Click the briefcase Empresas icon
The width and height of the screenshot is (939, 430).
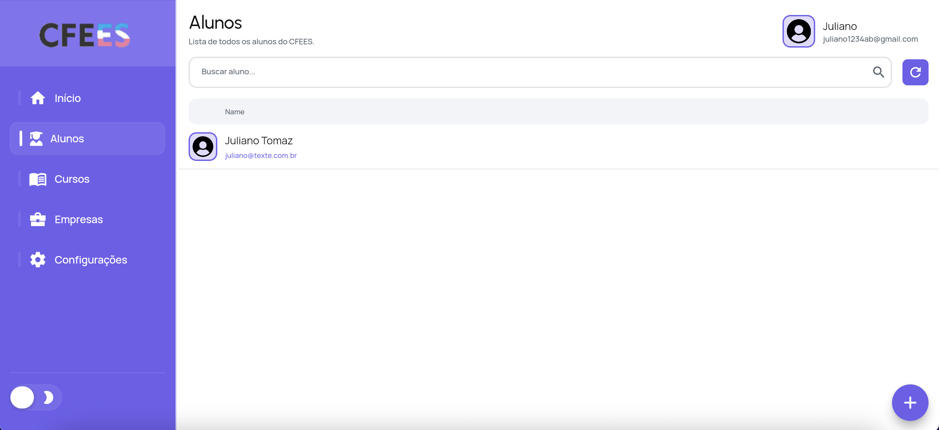tap(38, 220)
